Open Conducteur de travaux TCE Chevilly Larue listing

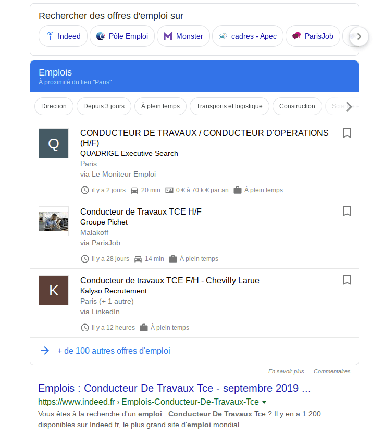[170, 280]
